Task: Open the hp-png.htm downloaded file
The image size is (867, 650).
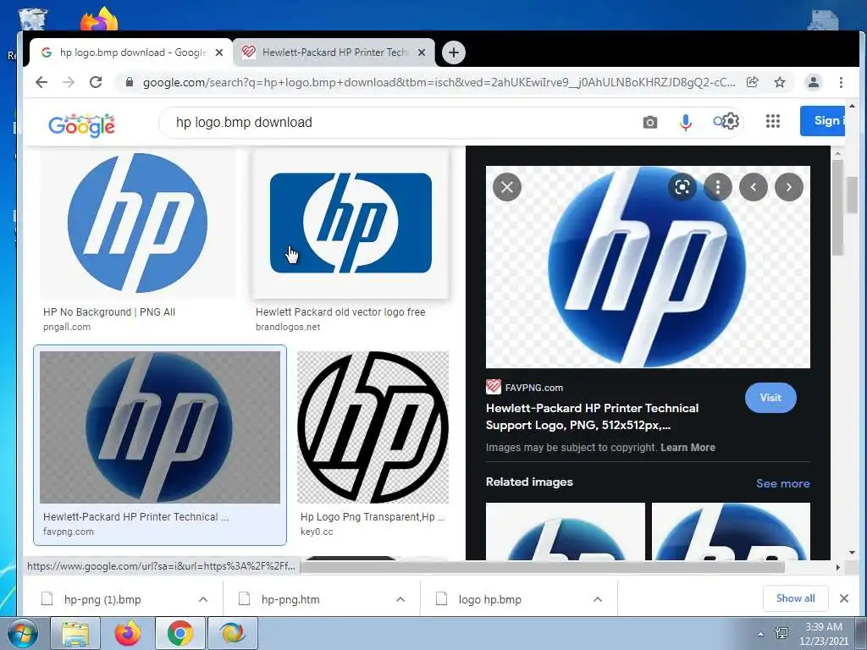Action: coord(291,599)
